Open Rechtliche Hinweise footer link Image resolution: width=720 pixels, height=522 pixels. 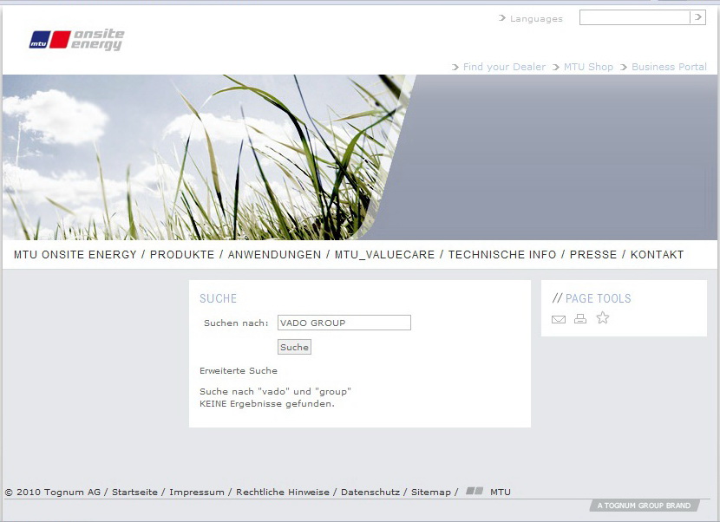(x=283, y=493)
